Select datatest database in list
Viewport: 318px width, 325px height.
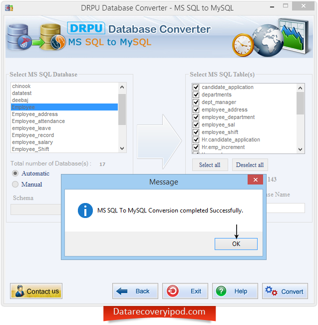click(64, 93)
